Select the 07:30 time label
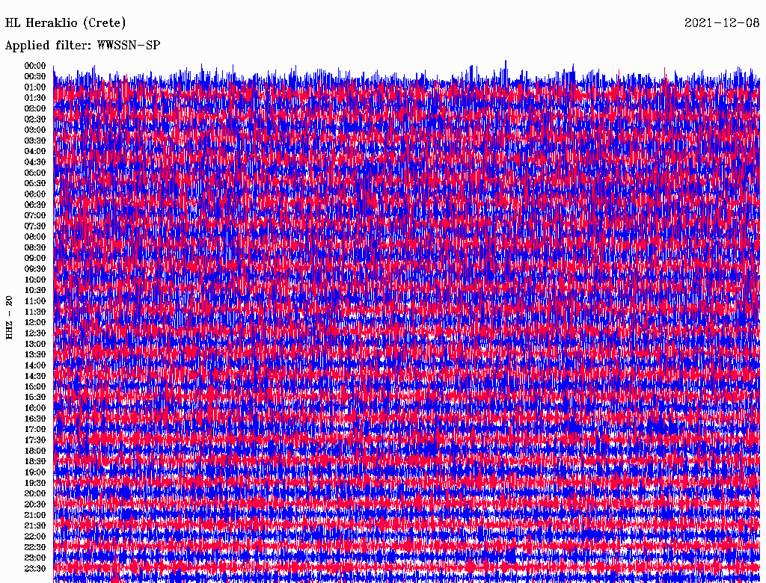The height and width of the screenshot is (583, 766). pyautogui.click(x=34, y=226)
